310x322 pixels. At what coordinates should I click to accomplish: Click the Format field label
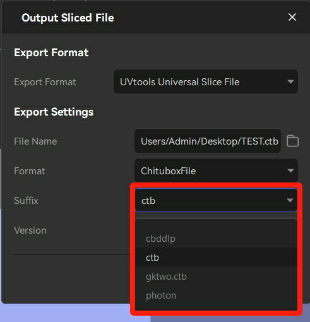(x=30, y=170)
